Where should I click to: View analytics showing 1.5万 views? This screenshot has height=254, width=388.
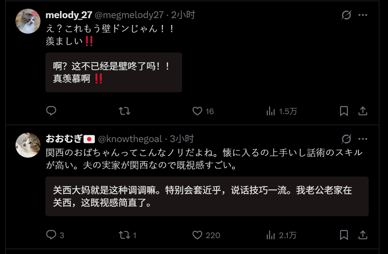tap(281, 111)
